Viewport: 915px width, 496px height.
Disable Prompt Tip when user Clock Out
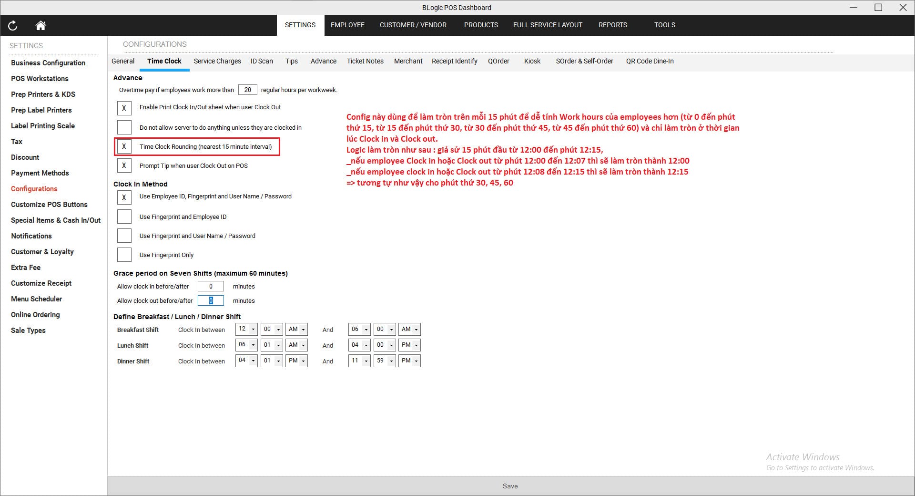(x=124, y=165)
